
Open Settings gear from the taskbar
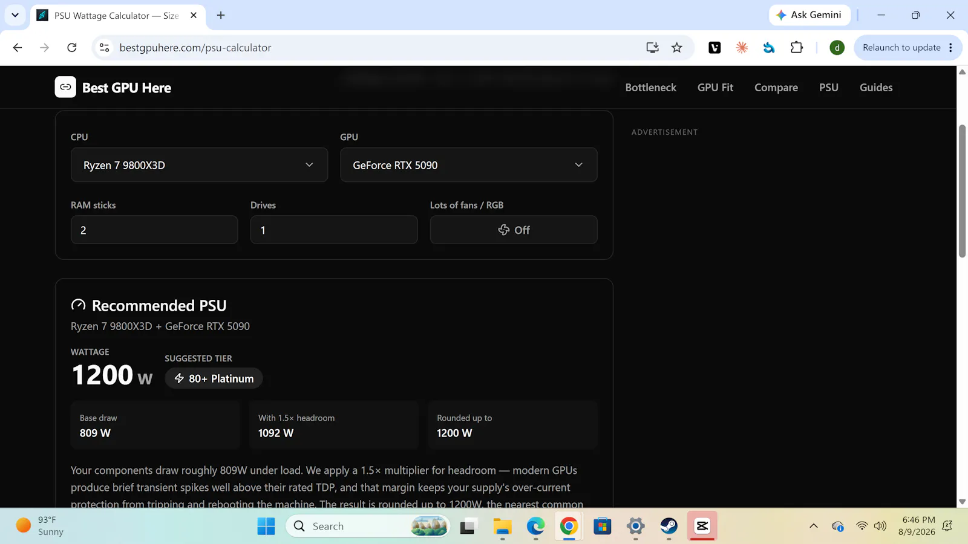[635, 526]
